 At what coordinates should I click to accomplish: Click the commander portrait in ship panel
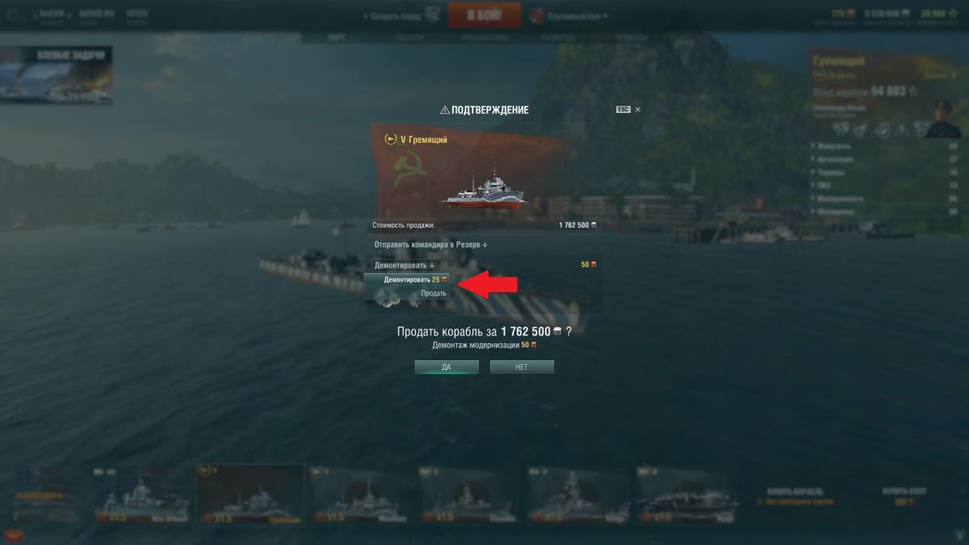click(x=942, y=118)
